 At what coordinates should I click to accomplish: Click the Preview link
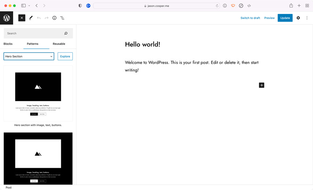coord(269,18)
